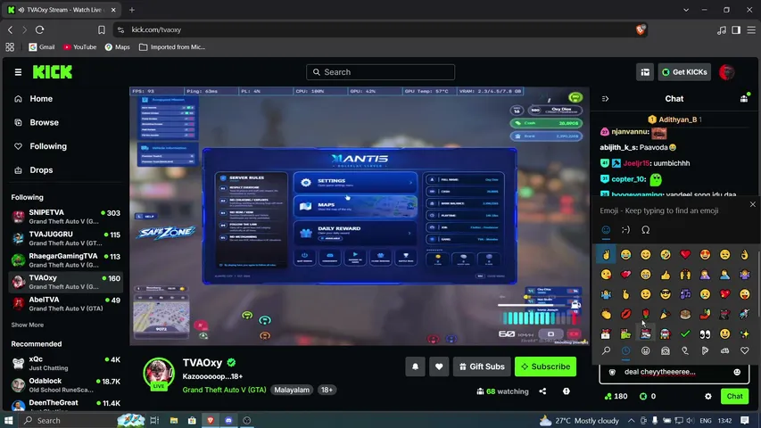This screenshot has height=428, width=761.
Task: Click the Subscribe button
Action: point(545,366)
